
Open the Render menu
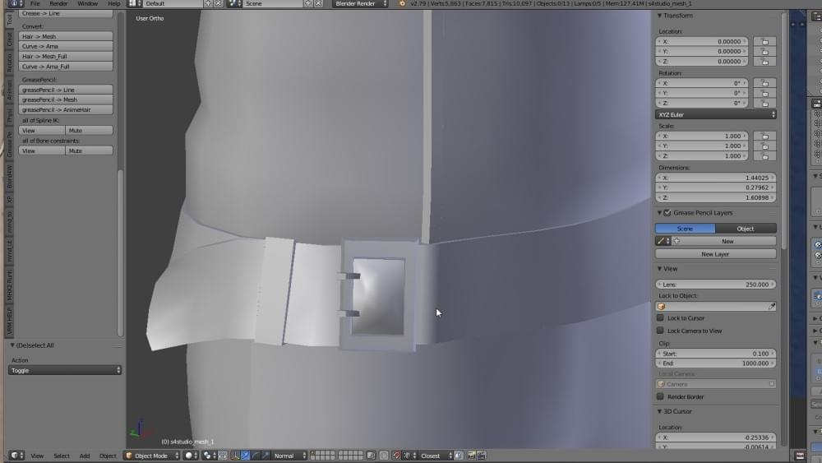(x=58, y=3)
